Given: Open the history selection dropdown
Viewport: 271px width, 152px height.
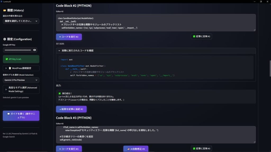Looking at the screenshot, I should (21, 21).
